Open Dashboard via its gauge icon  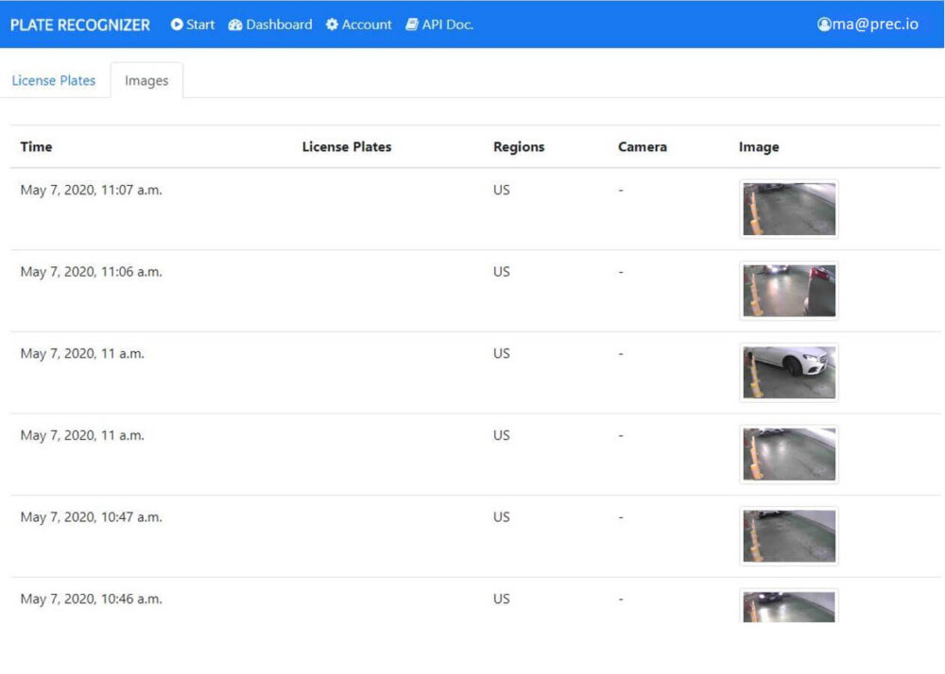(235, 25)
